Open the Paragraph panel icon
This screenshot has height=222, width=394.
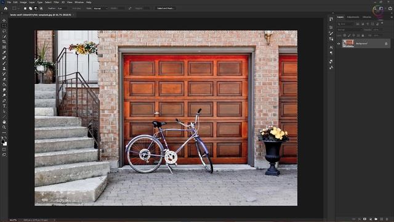click(x=331, y=53)
